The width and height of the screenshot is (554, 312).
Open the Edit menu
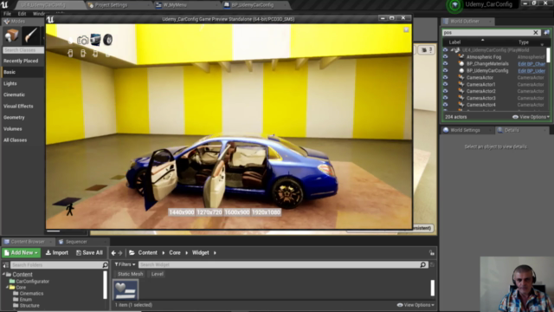tap(22, 14)
